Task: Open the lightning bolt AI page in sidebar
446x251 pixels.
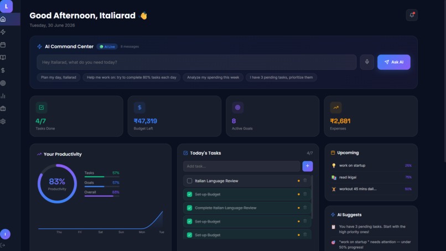Action: pyautogui.click(x=3, y=32)
